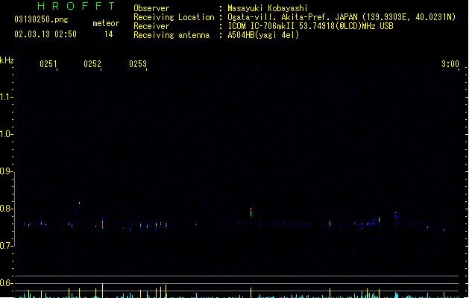Click the Observer label
Image resolution: width=469 pixels, height=298 pixels.
click(151, 8)
